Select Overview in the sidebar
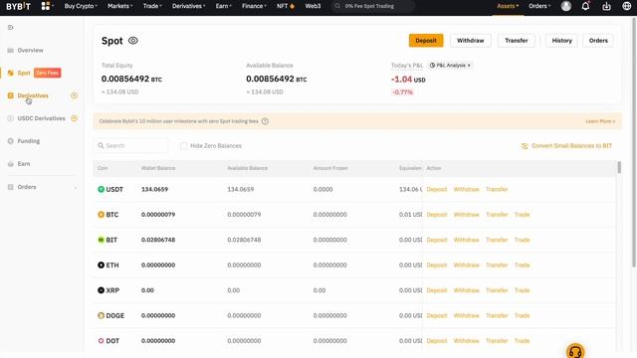Viewport: 637px width, 358px height. 30,51
